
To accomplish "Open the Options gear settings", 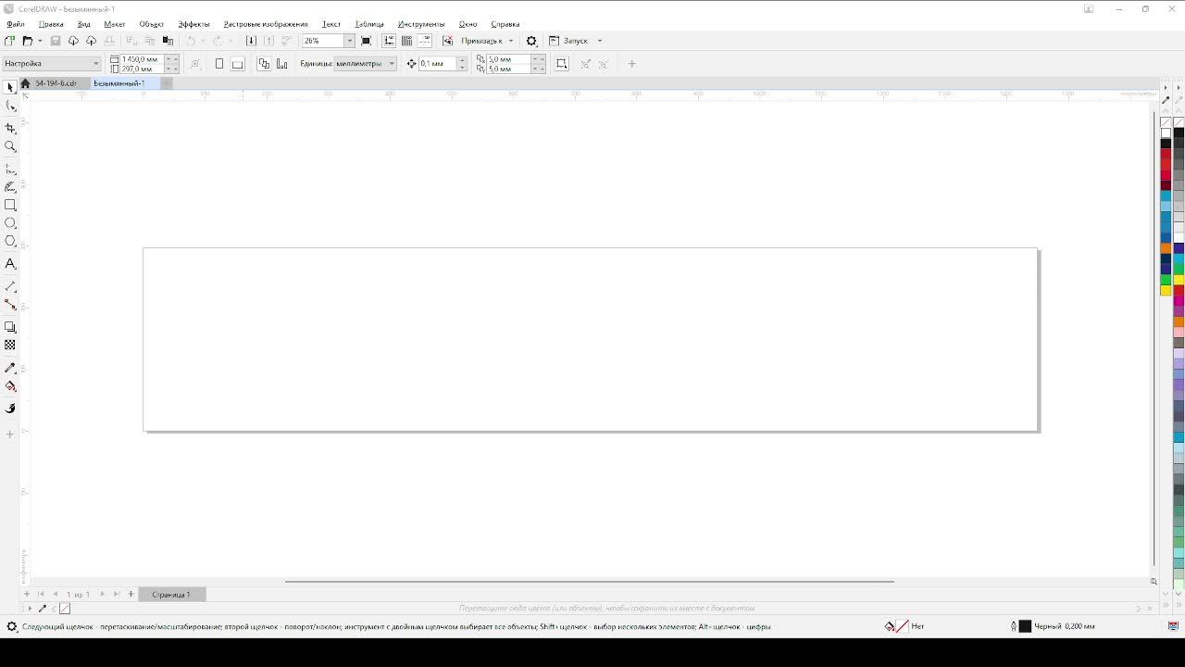I will (x=531, y=41).
